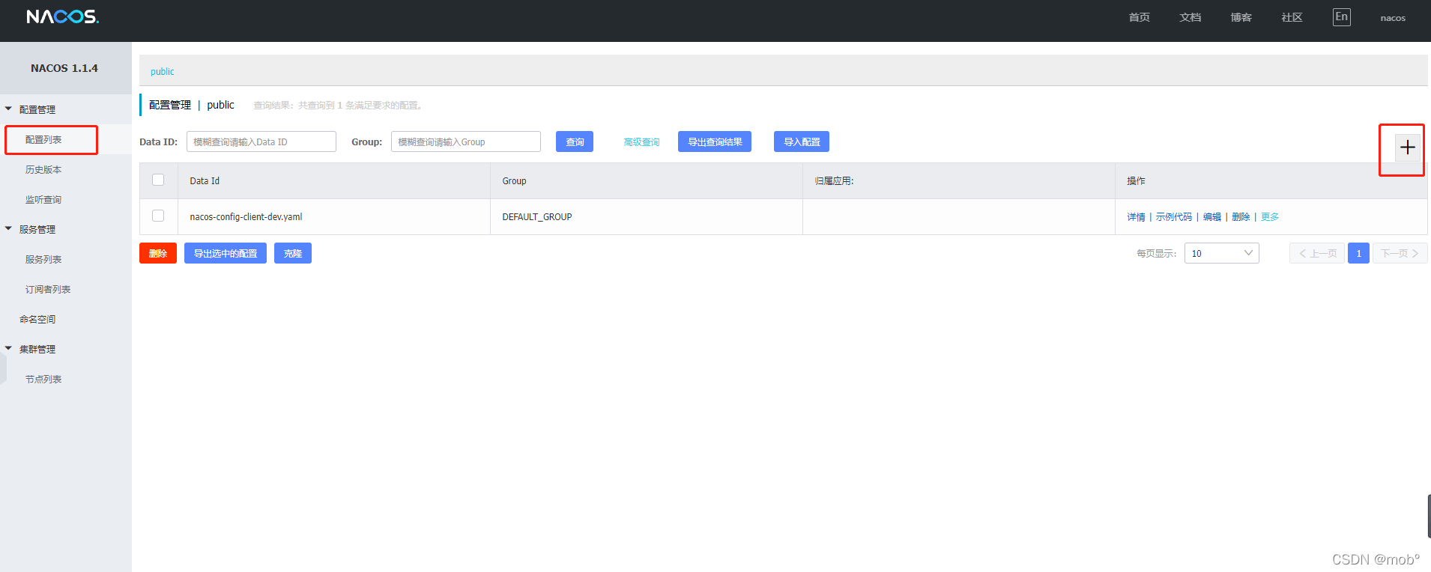This screenshot has width=1431, height=572.
Task: Click the red 删除 button
Action: coord(158,253)
